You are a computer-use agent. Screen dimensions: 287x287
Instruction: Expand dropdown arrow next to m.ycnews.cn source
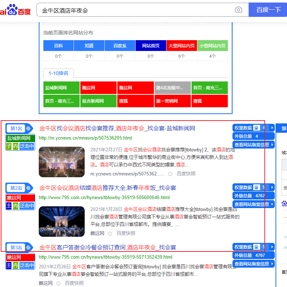point(170,174)
